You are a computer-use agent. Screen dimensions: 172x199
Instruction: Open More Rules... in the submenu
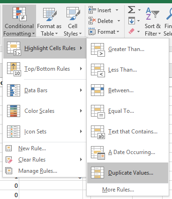(x=127, y=190)
